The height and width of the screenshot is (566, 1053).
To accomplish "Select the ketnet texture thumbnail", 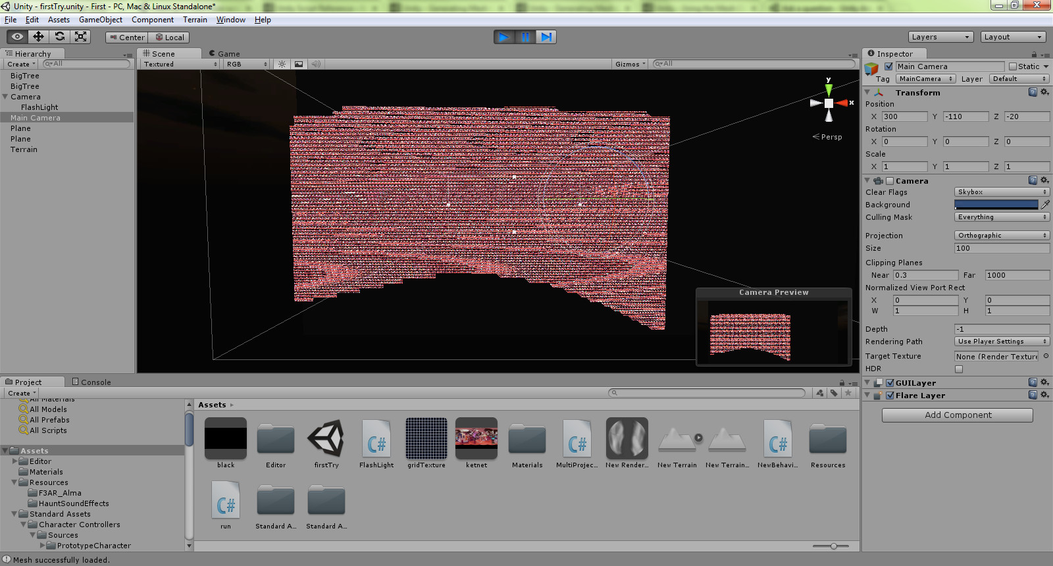I will [476, 438].
